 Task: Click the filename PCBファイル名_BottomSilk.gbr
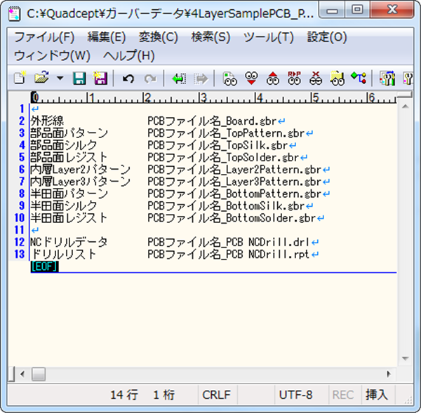[226, 206]
